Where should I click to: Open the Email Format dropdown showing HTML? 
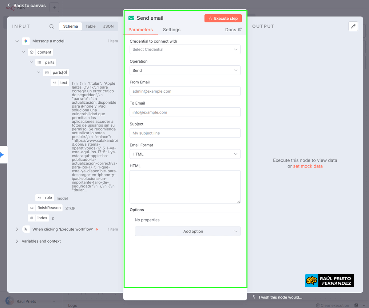click(185, 154)
